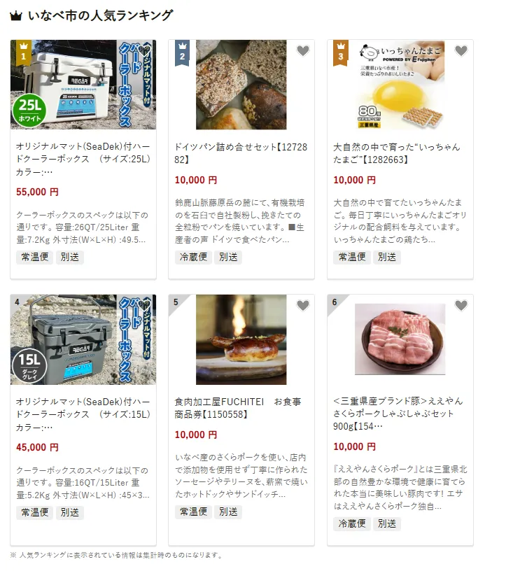Click the crown icon beside ranking heading
This screenshot has width=506, height=578.
tap(16, 16)
